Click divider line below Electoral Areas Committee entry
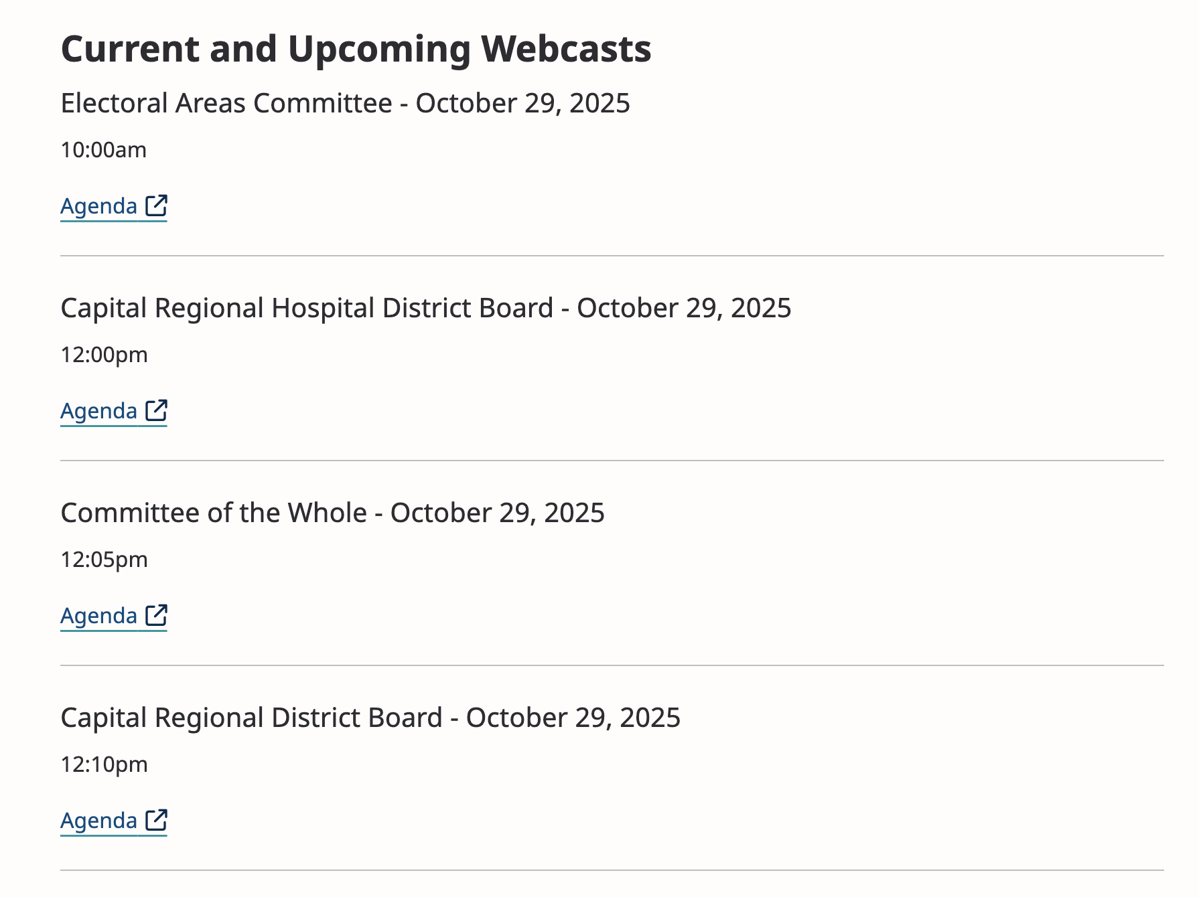Screen dimensions: 1199x897 coord(612,256)
